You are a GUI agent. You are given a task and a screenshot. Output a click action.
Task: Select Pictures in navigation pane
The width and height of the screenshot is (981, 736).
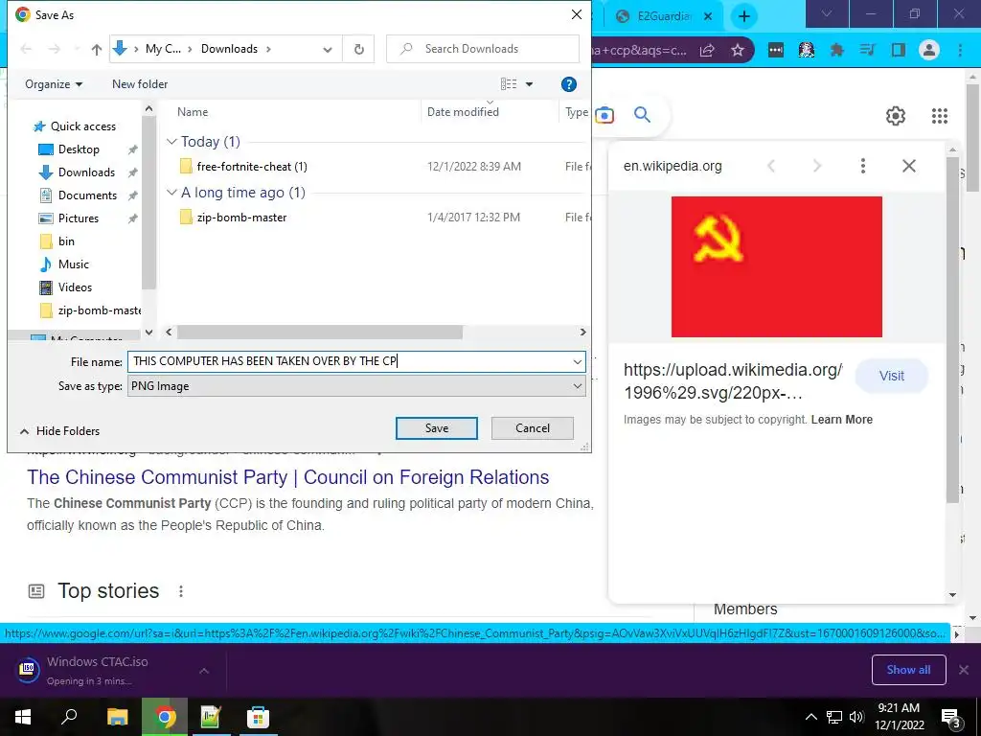pos(79,218)
